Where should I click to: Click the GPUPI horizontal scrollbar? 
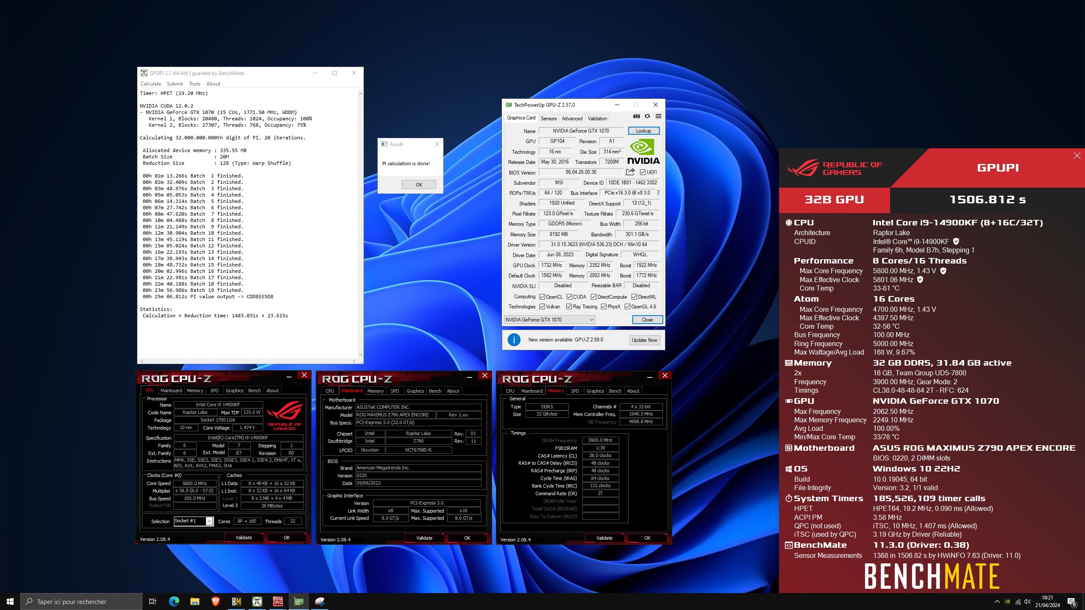[x=248, y=361]
